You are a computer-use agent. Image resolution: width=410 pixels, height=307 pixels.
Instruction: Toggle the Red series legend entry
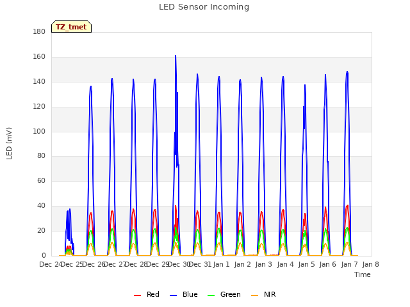coord(147,294)
